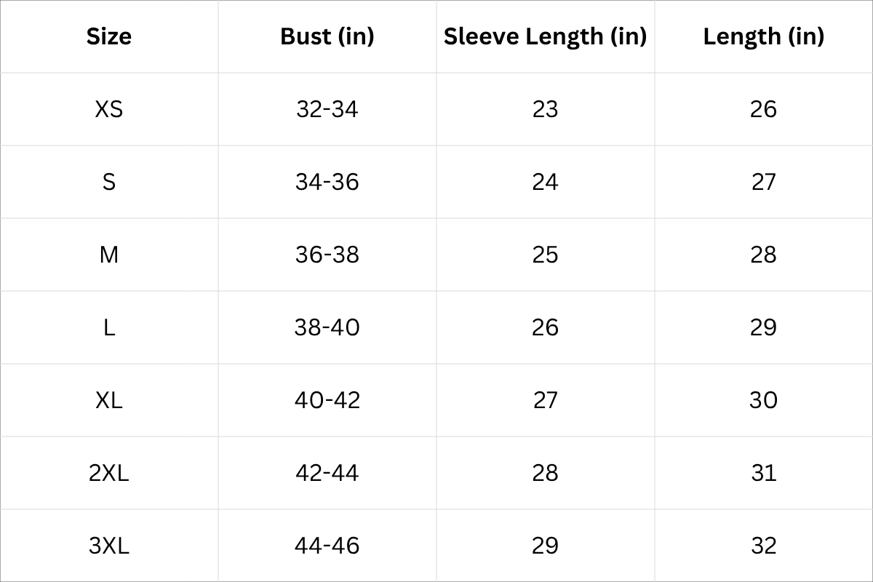Click length value 32 for 3XL
This screenshot has height=582, width=873.
(x=764, y=546)
